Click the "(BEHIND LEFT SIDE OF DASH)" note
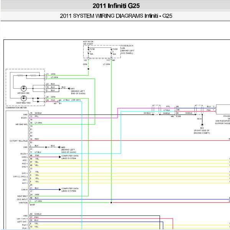230x230 pixels. (69, 151)
